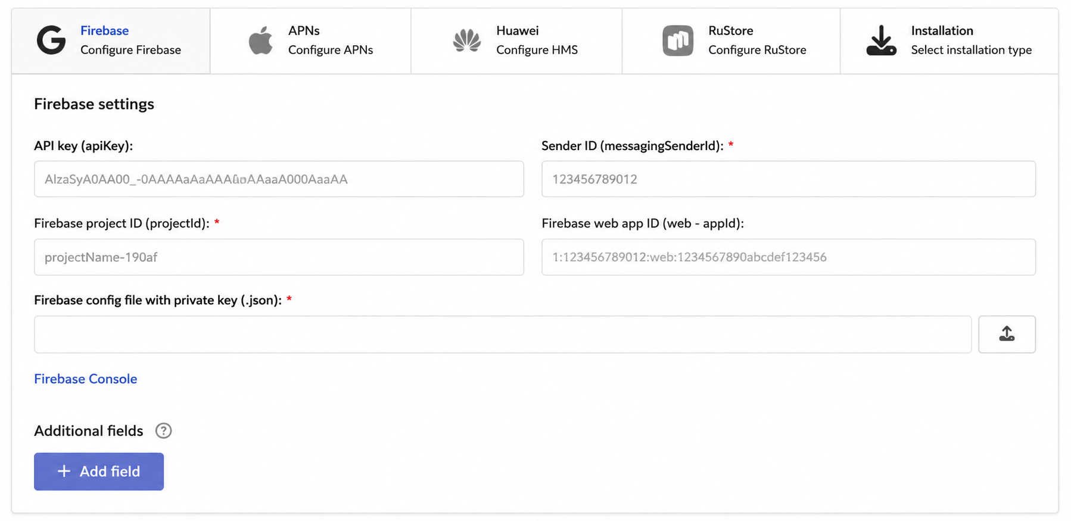This screenshot has width=1071, height=521.
Task: Open the Huawei HMS tab
Action: point(516,40)
